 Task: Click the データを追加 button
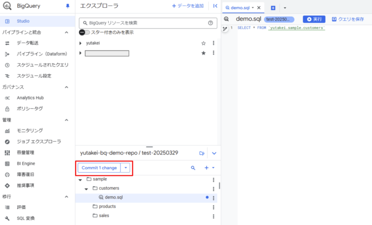pos(188,6)
